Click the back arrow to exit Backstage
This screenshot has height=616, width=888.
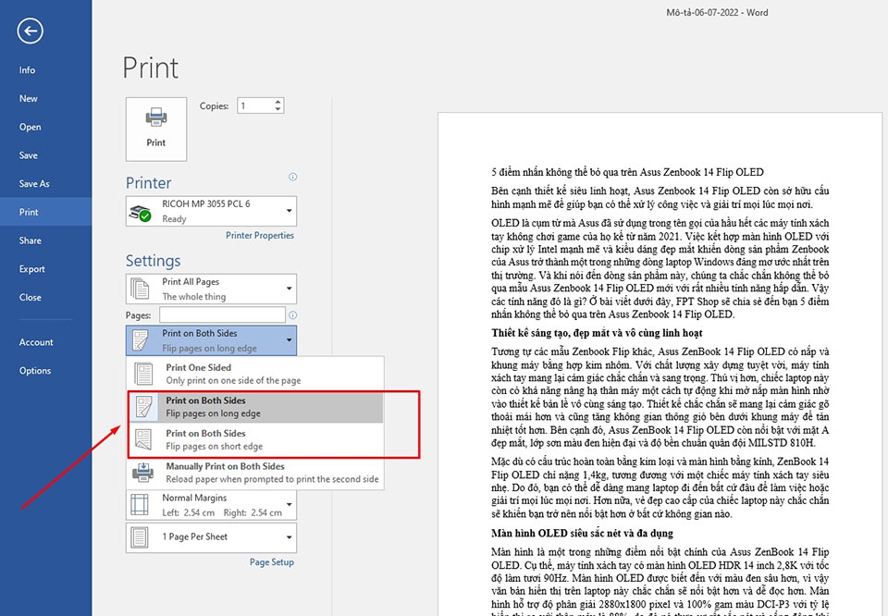[x=30, y=31]
